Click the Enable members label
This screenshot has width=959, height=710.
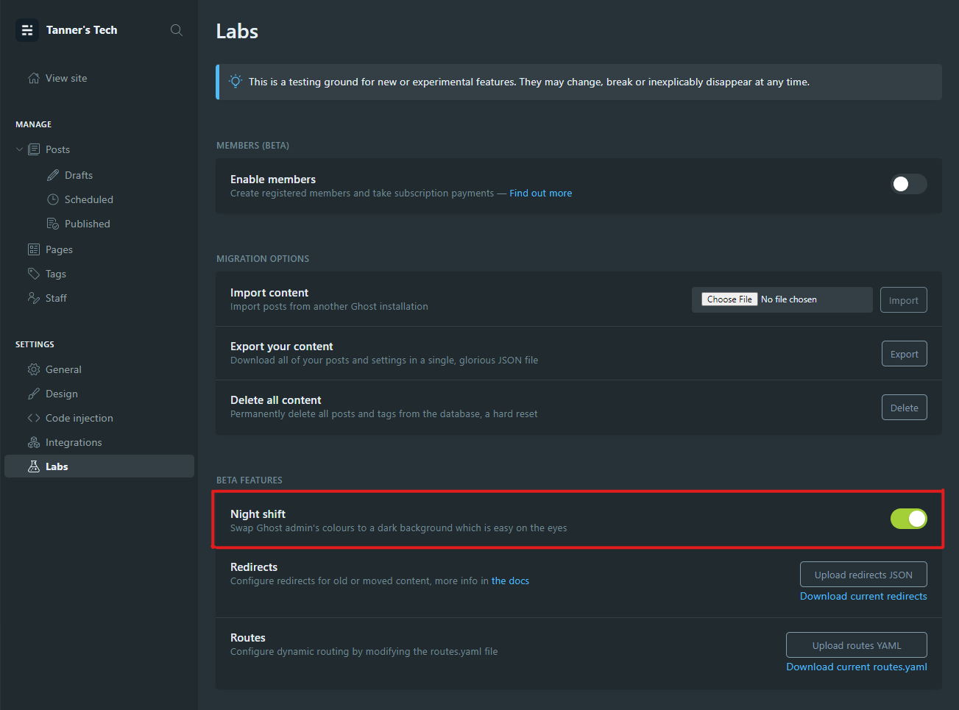273,180
